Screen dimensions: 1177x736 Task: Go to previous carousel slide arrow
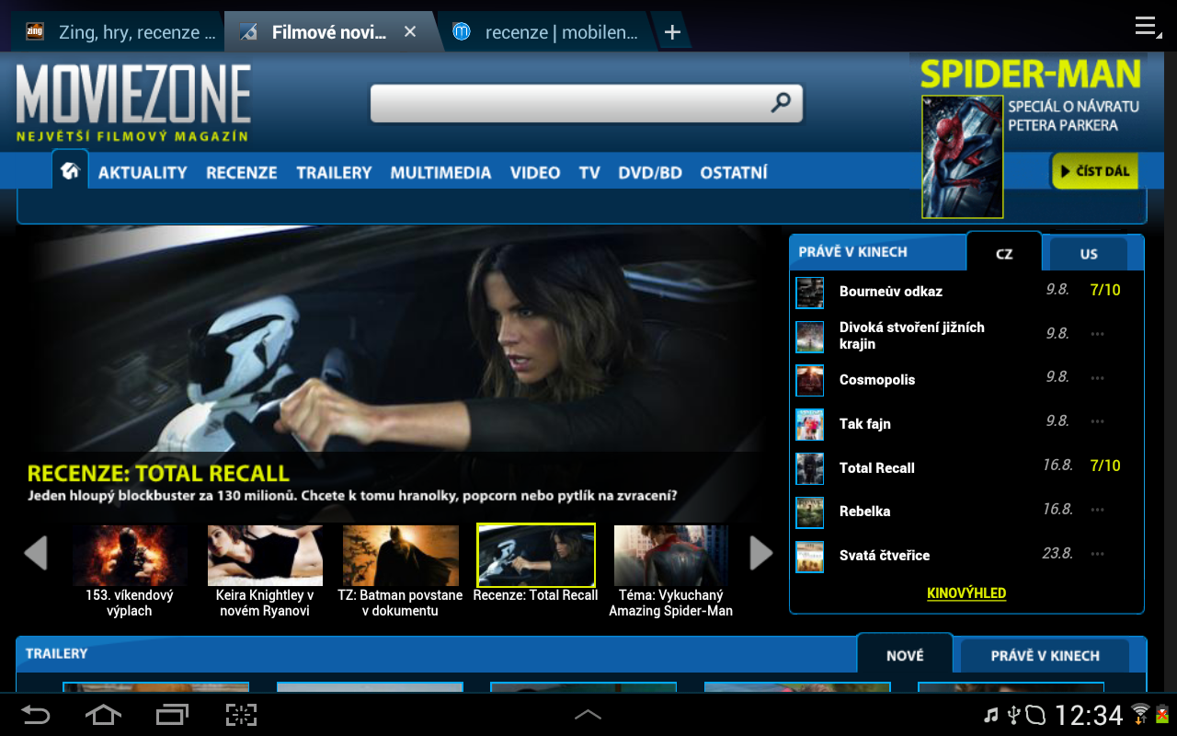click(35, 553)
